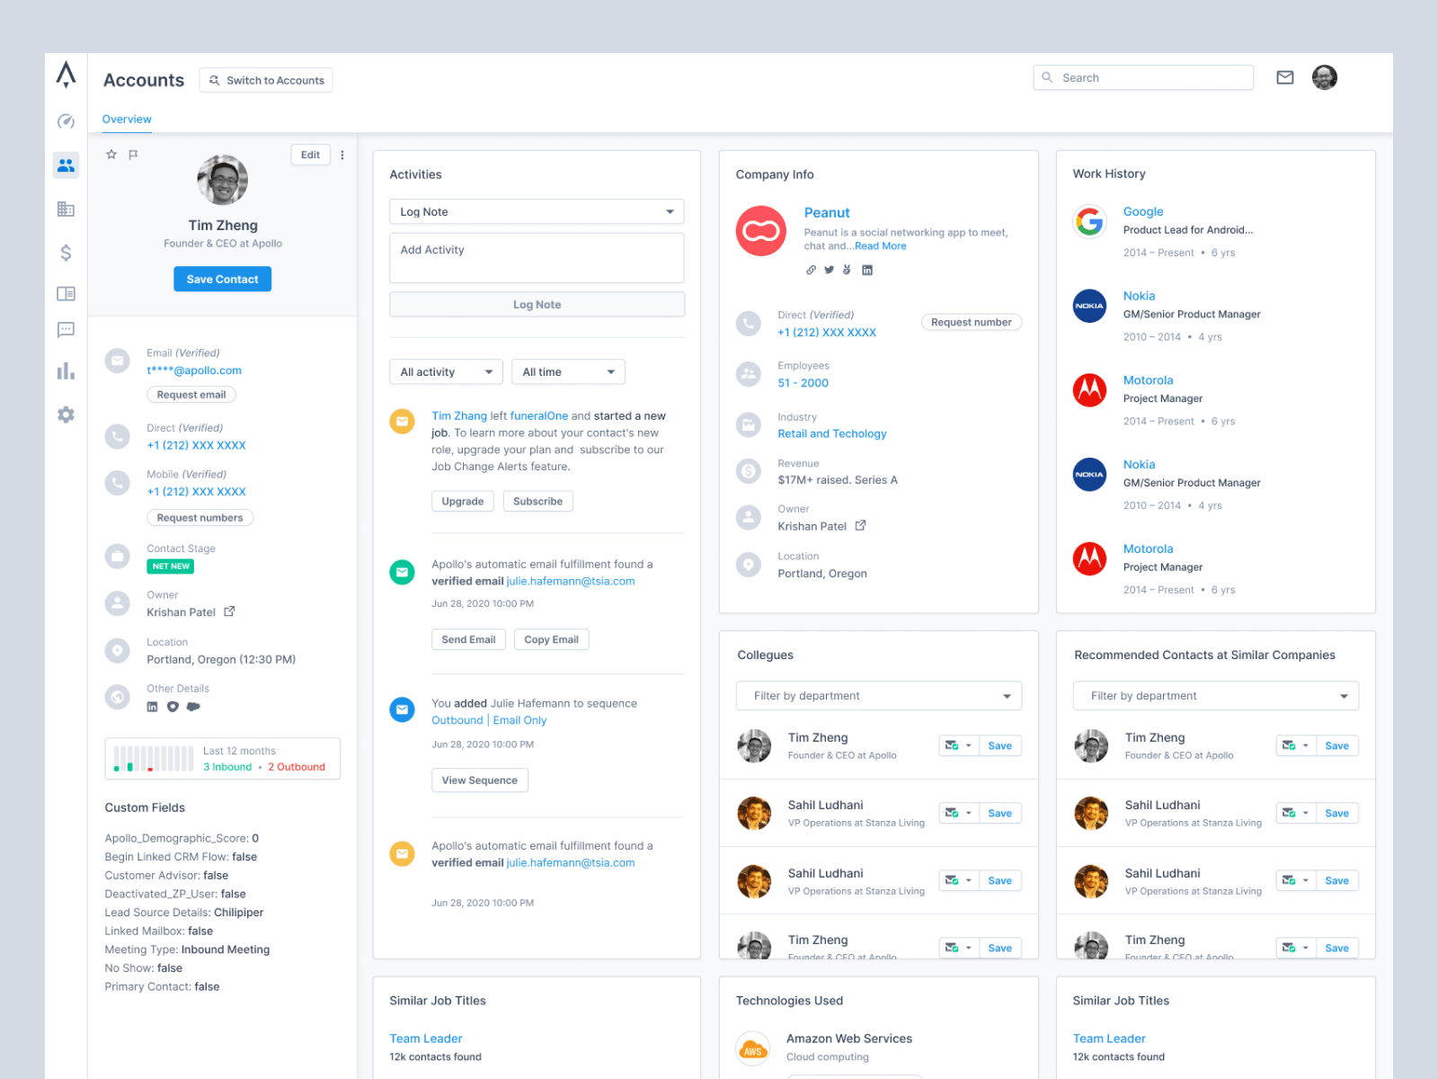Focus the Add Activity text area

tap(537, 258)
